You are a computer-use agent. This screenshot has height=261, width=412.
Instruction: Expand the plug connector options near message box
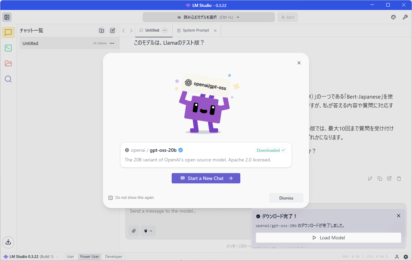pyautogui.click(x=148, y=231)
